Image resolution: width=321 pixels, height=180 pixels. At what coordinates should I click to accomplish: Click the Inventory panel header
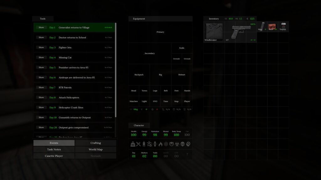(214, 18)
